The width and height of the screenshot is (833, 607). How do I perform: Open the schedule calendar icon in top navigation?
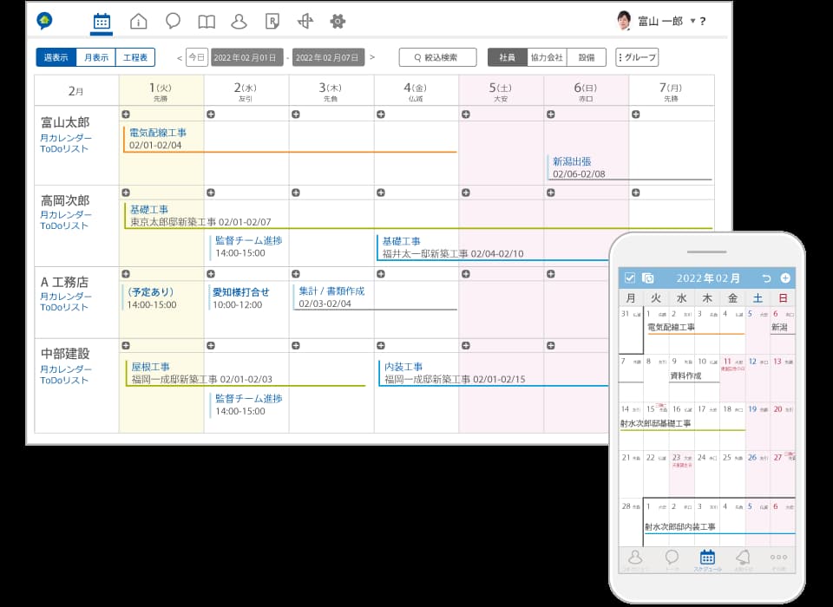(102, 22)
